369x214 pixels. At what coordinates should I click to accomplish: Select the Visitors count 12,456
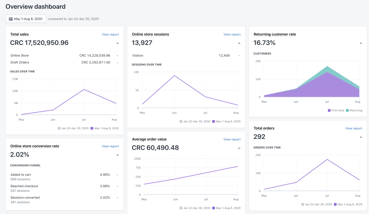[224, 56]
